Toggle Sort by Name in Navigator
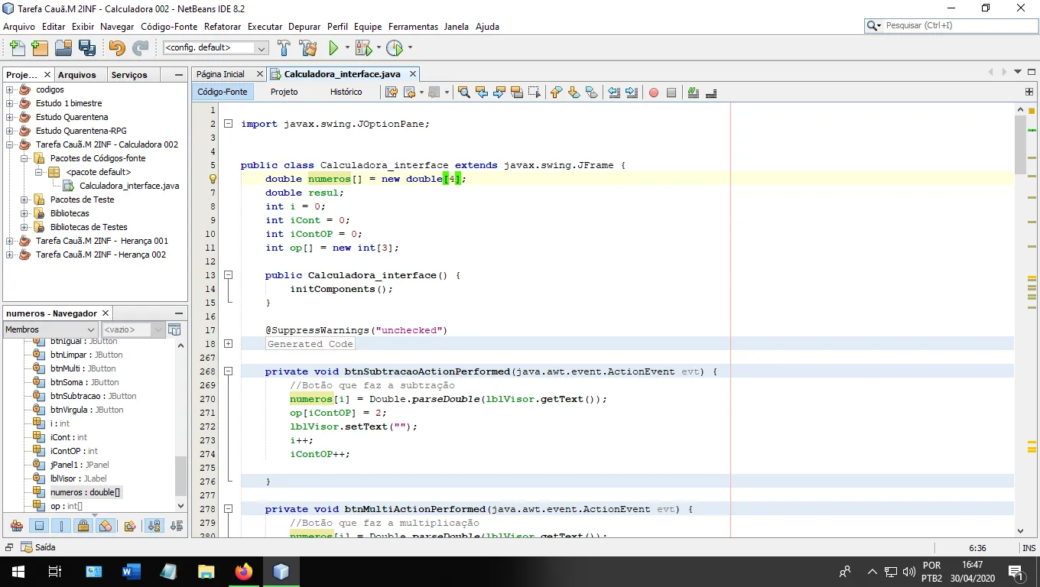The height and width of the screenshot is (587, 1040). pos(154,526)
